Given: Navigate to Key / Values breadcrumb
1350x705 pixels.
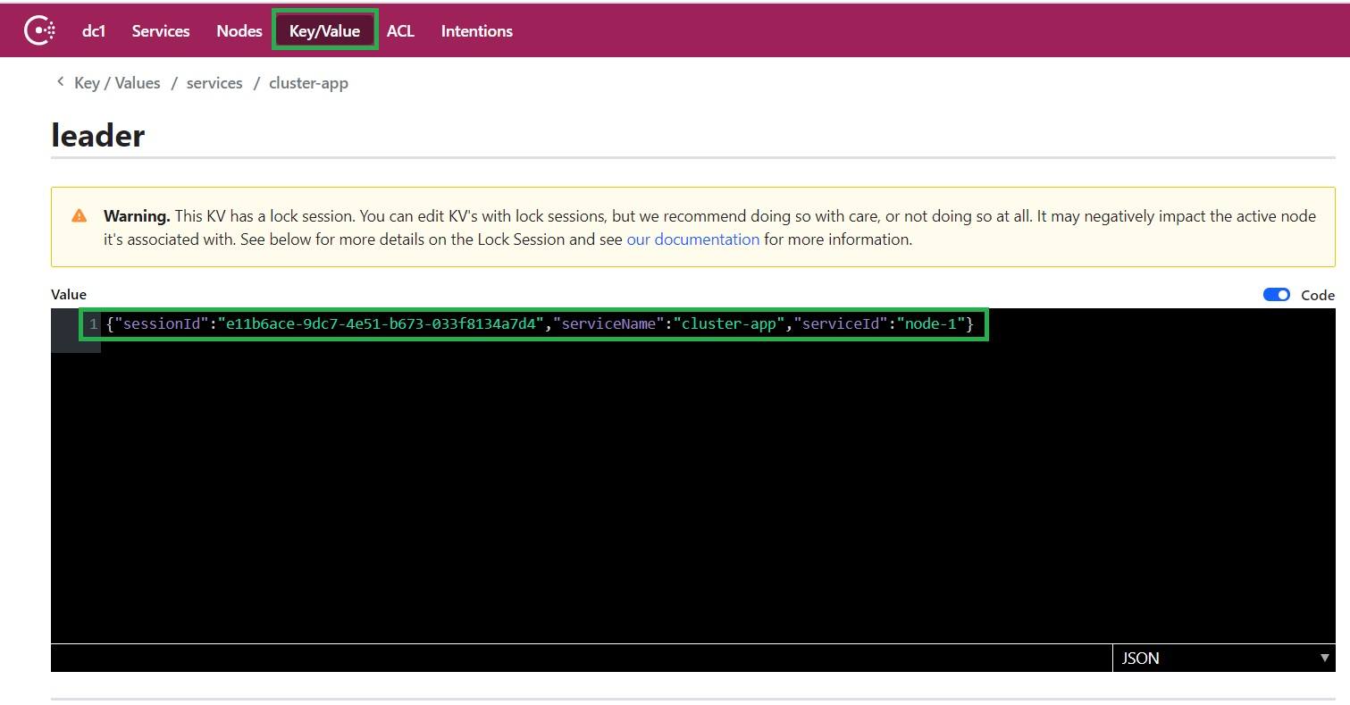Looking at the screenshot, I should coord(117,83).
